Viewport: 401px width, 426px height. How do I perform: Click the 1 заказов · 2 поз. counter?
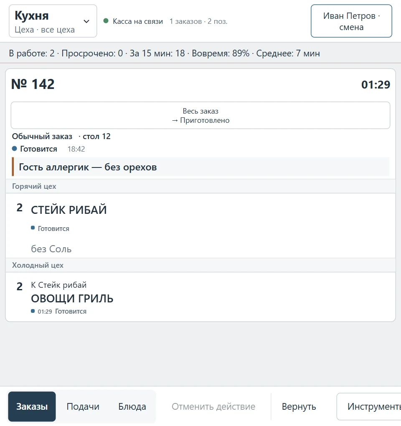[198, 21]
